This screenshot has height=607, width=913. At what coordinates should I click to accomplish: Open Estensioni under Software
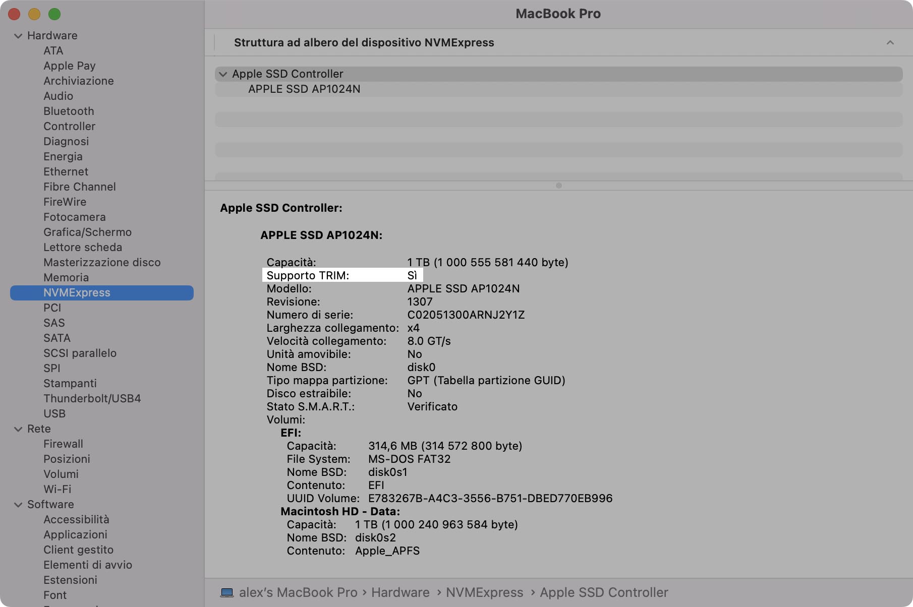point(70,580)
